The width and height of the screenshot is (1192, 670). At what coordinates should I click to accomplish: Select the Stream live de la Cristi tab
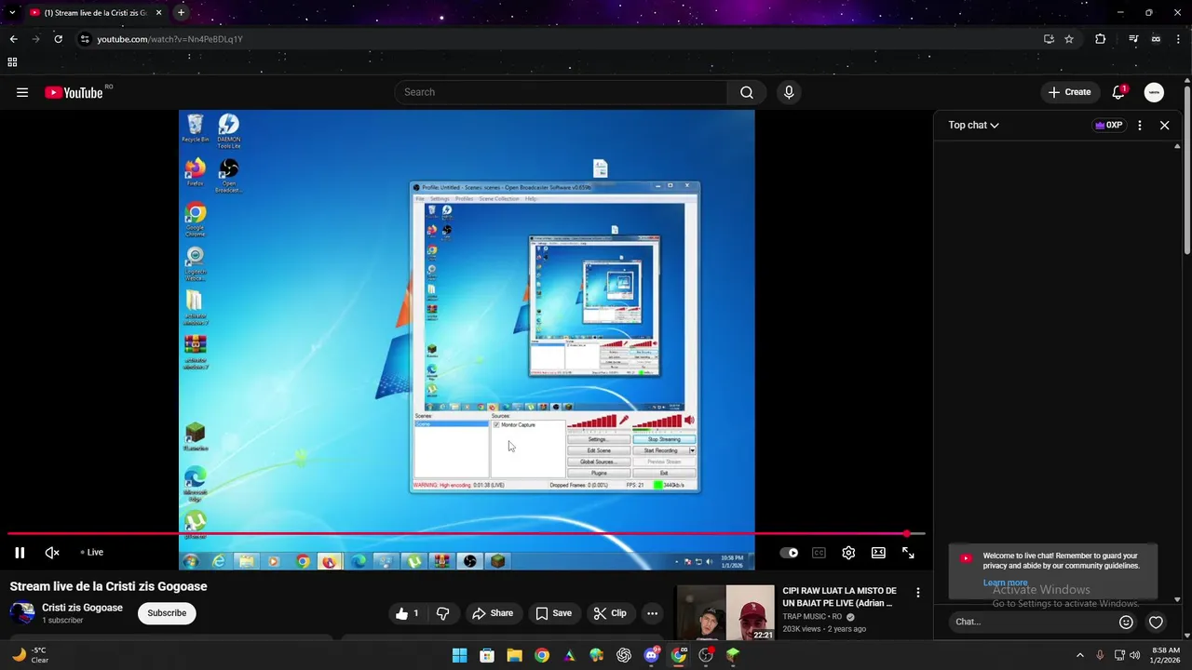point(96,13)
